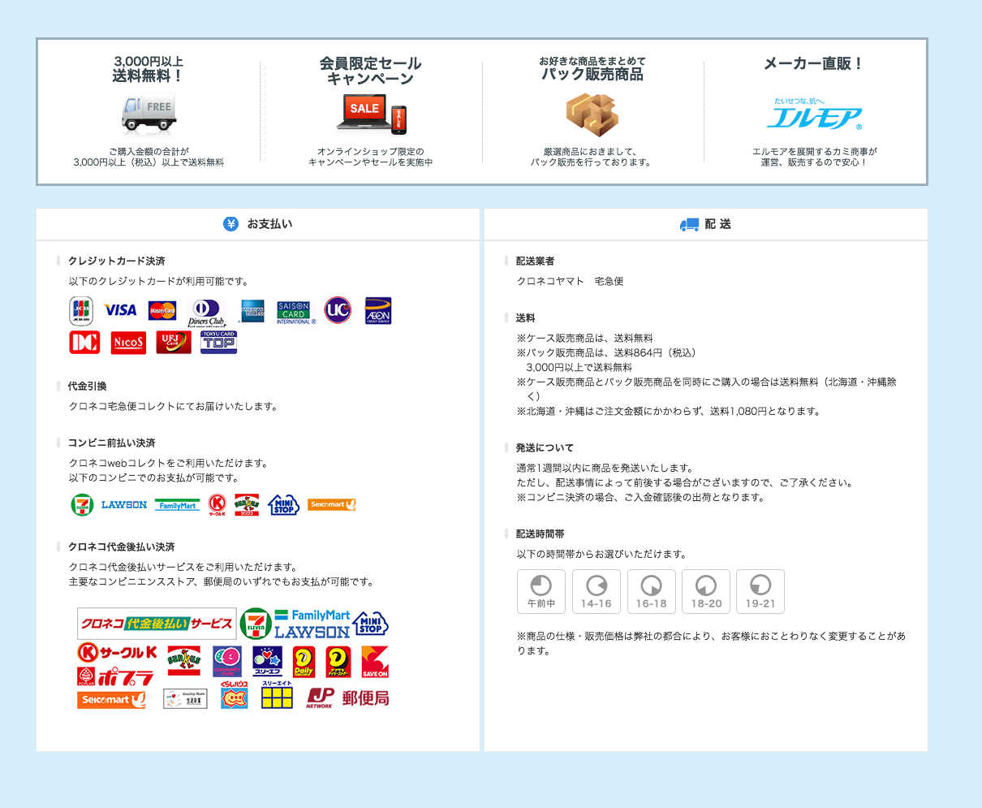Open the 配送 section header

click(704, 223)
